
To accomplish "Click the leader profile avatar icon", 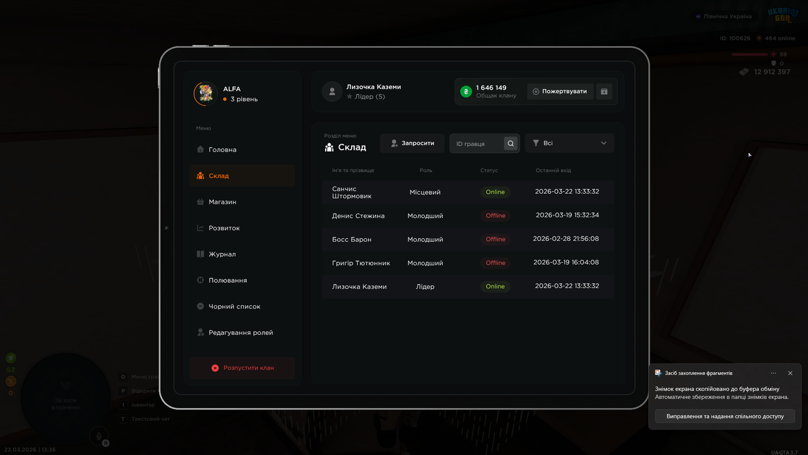I will [332, 92].
